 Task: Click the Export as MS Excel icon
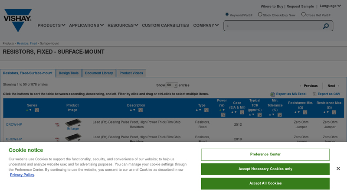pyautogui.click(x=273, y=94)
